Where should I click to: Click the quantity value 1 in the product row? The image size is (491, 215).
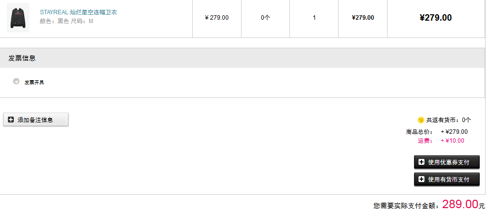tap(314, 18)
